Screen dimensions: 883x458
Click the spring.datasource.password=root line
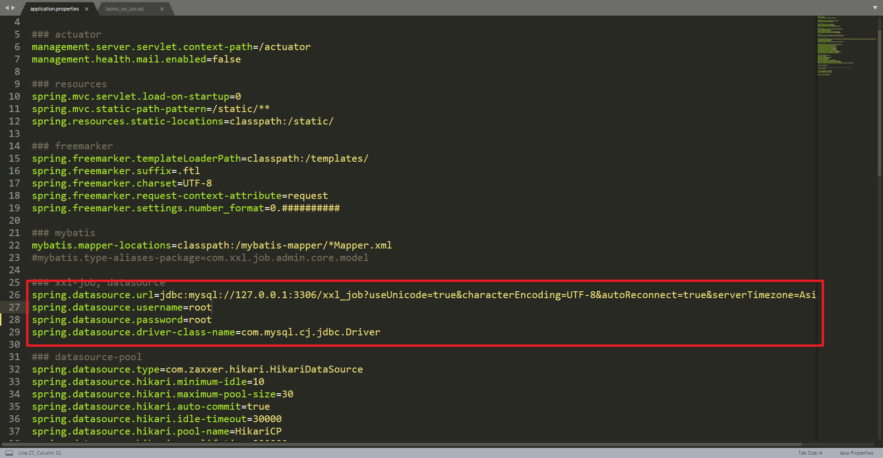pos(122,320)
